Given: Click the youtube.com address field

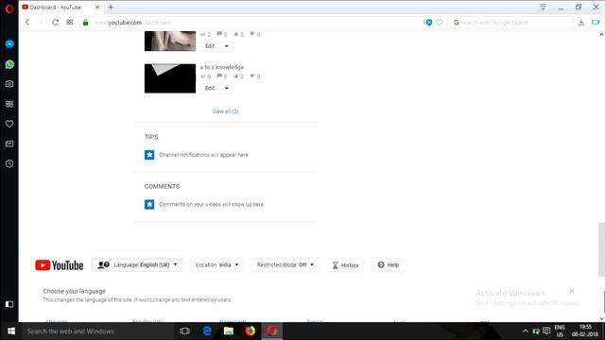Looking at the screenshot, I should (251, 23).
